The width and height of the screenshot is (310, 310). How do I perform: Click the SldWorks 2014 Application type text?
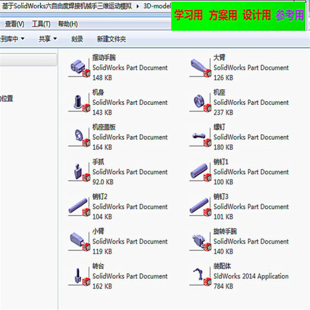tap(251, 276)
